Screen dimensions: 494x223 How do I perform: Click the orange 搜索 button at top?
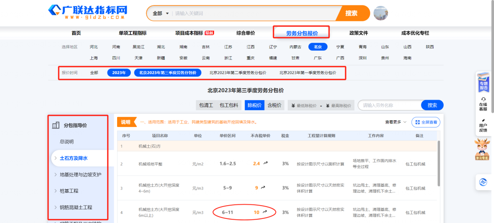coord(352,13)
